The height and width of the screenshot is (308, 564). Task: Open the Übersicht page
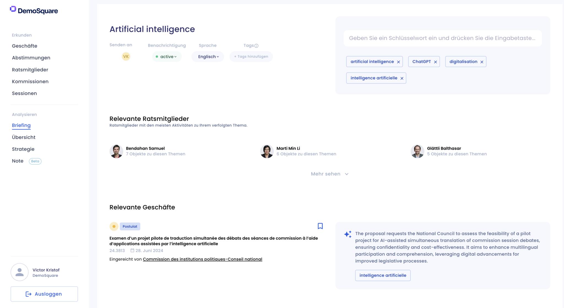(24, 137)
